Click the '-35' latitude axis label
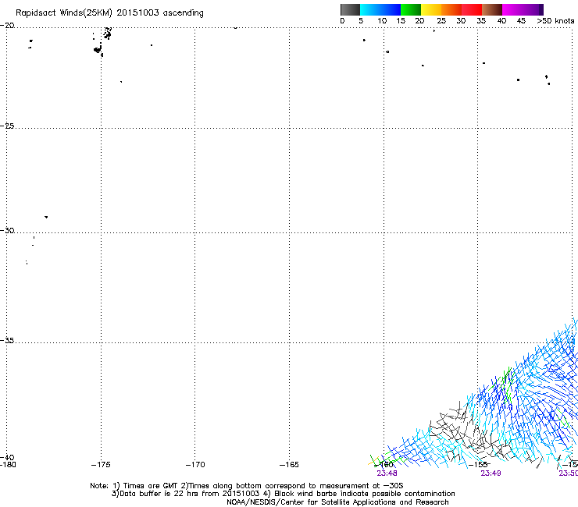This screenshot has height=507, width=578. coord(7,340)
